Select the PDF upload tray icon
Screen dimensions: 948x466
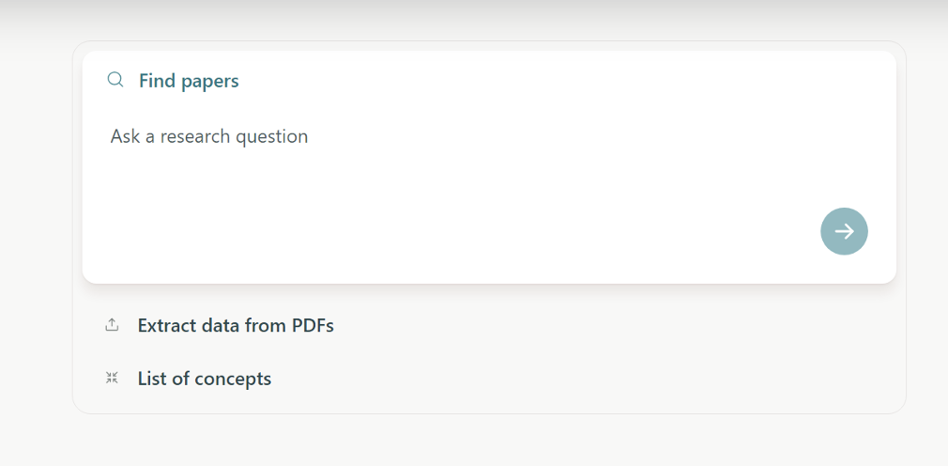(x=112, y=325)
